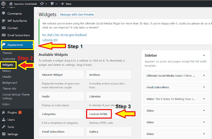Open the updates icon showing 1
The image size is (212, 139).
point(42,4)
